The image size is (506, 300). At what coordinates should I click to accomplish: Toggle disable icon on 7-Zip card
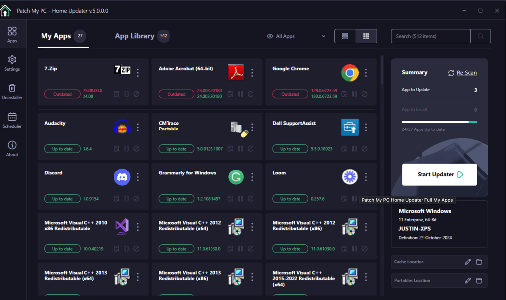tap(136, 94)
